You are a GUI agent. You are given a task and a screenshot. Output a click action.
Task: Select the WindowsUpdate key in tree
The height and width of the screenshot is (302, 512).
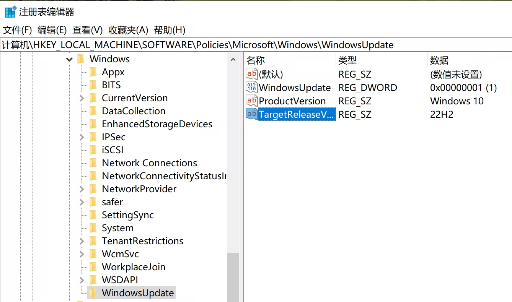click(x=138, y=293)
